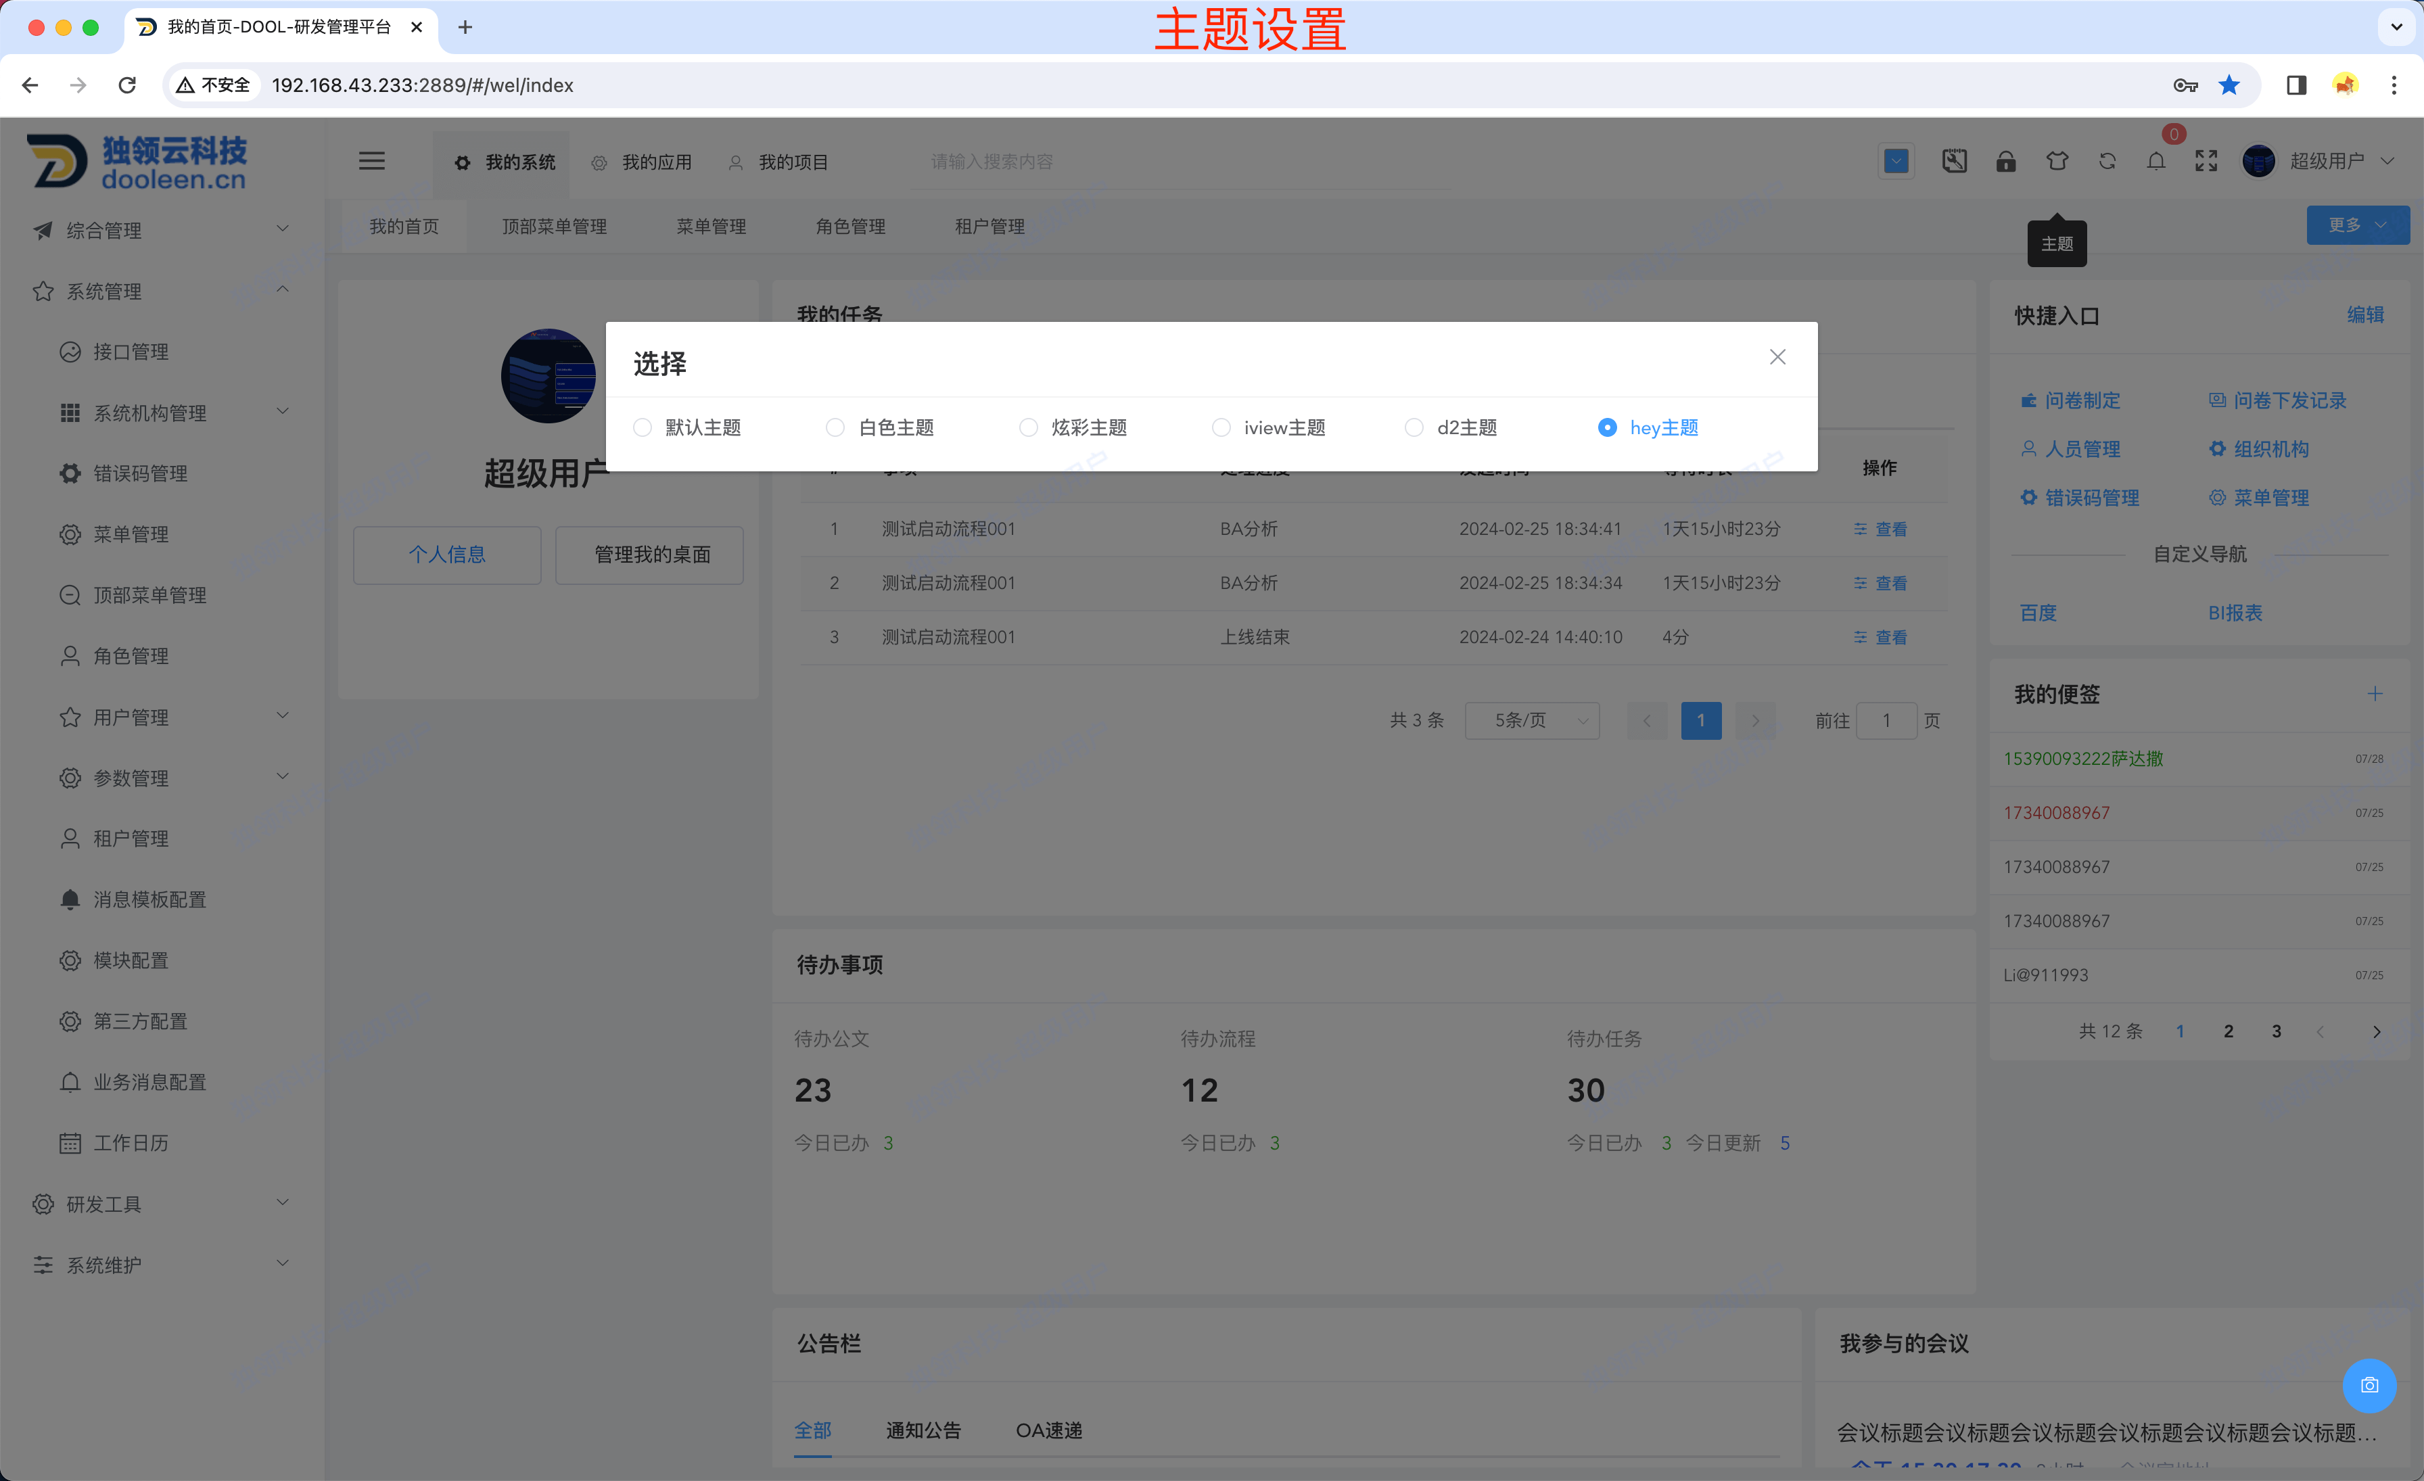Open the 百度 custom navigation link
This screenshot has width=2424, height=1481.
tap(2037, 613)
